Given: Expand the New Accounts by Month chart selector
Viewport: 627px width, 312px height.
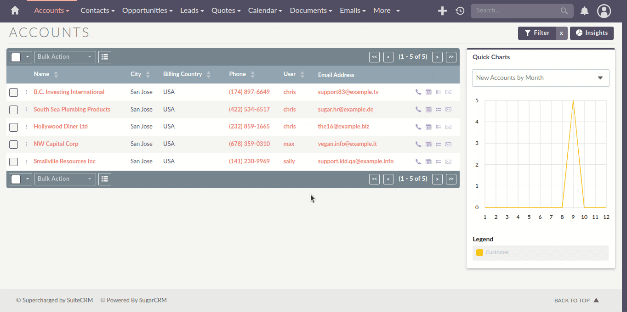Looking at the screenshot, I should 541,78.
